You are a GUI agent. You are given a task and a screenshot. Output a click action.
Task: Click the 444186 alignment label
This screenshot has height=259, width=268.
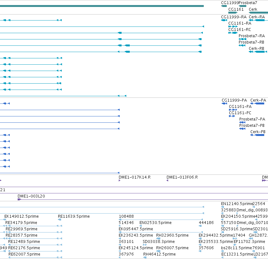(x=206, y=223)
